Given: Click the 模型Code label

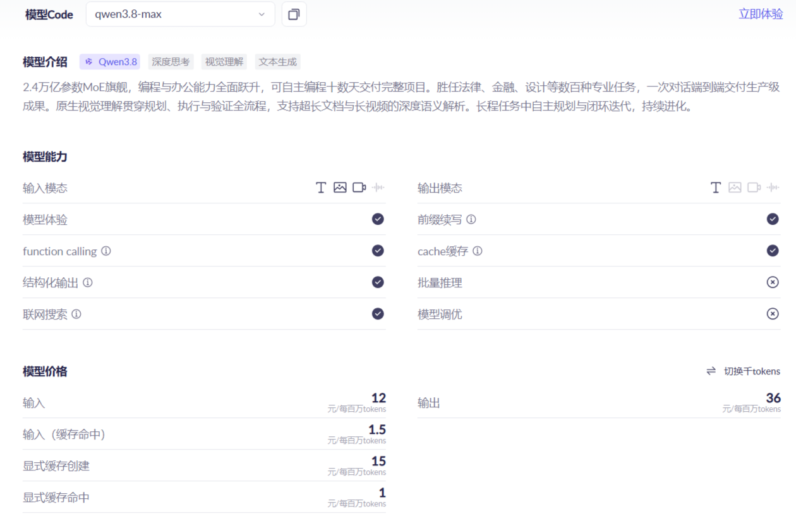Looking at the screenshot, I should (x=49, y=15).
